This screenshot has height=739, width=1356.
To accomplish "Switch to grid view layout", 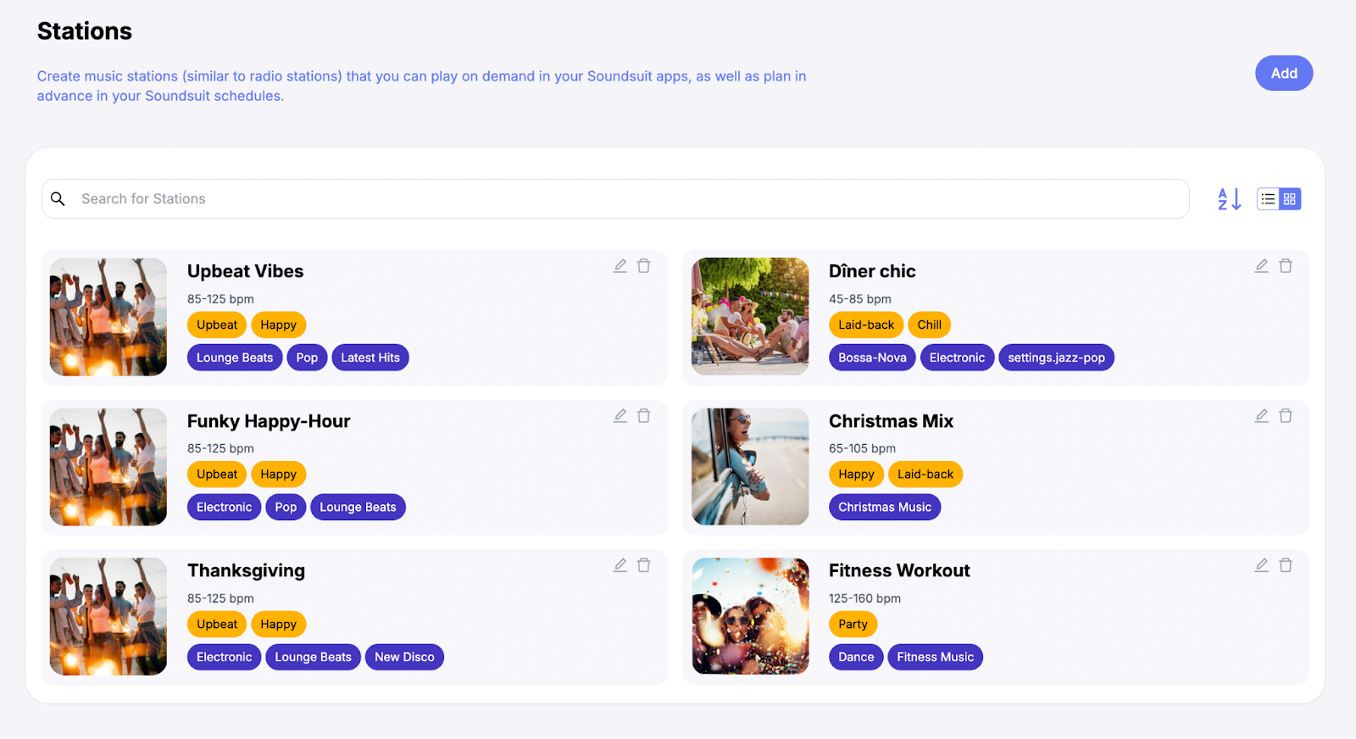I will coord(1290,199).
